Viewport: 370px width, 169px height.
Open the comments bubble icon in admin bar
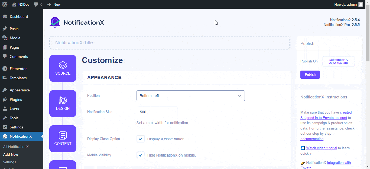[x=36, y=4]
